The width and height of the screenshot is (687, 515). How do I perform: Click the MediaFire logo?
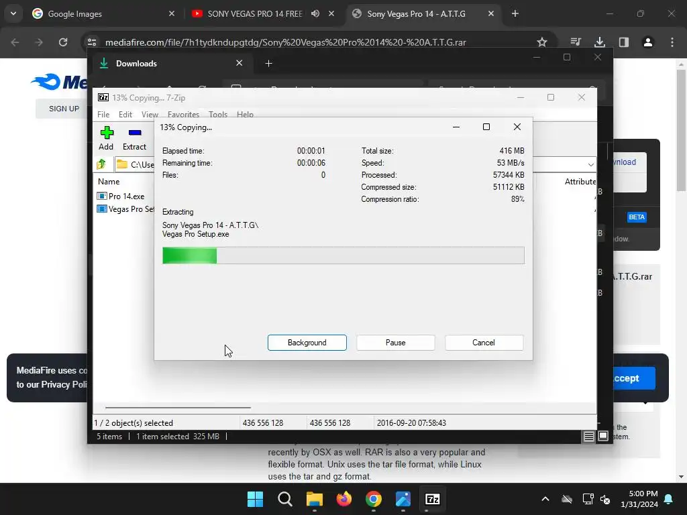pyautogui.click(x=59, y=82)
